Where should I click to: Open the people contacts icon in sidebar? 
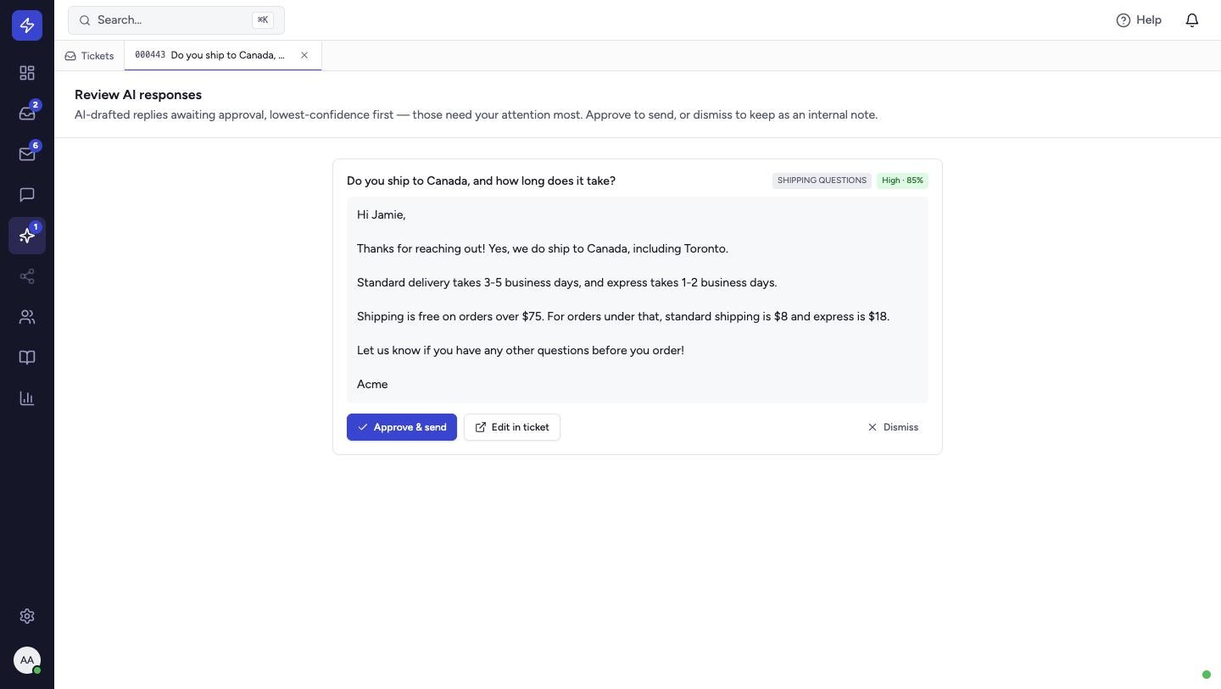click(27, 317)
